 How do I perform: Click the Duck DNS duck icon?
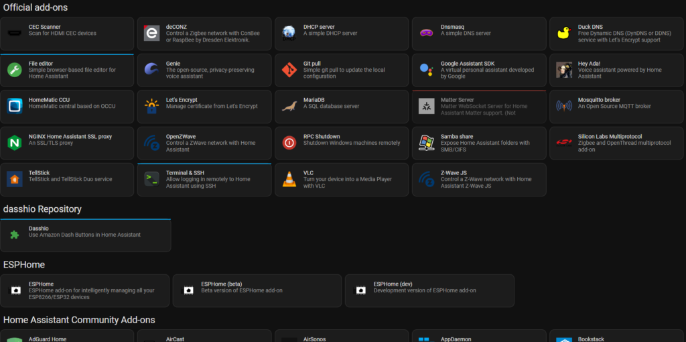point(564,33)
